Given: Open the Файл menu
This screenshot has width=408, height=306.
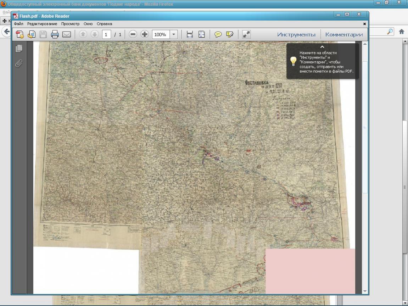Looking at the screenshot, I should (x=18, y=24).
